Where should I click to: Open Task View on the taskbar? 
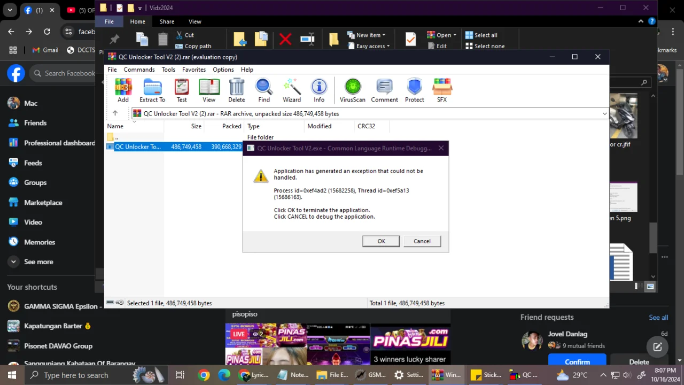tap(180, 375)
